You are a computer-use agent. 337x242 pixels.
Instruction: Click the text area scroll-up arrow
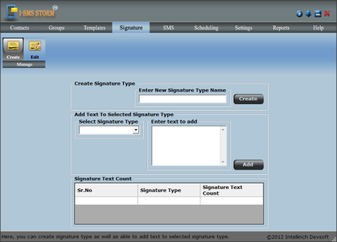[x=223, y=130]
